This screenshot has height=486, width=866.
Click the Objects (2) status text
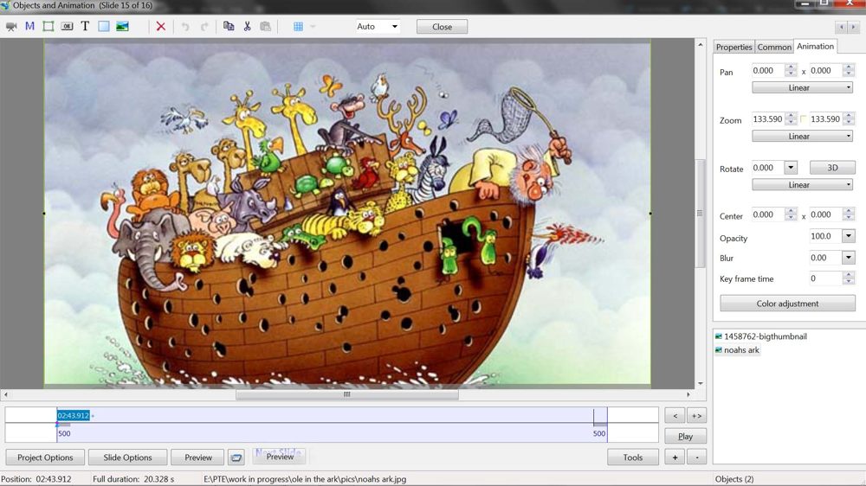tap(734, 479)
